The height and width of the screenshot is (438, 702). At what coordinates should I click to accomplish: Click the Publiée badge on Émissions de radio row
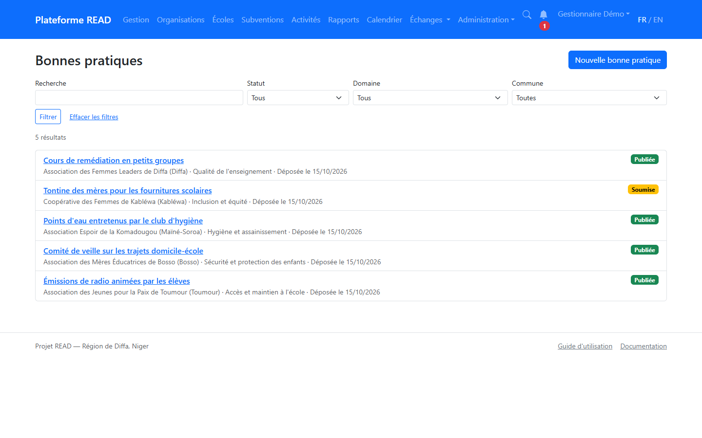tap(644, 280)
